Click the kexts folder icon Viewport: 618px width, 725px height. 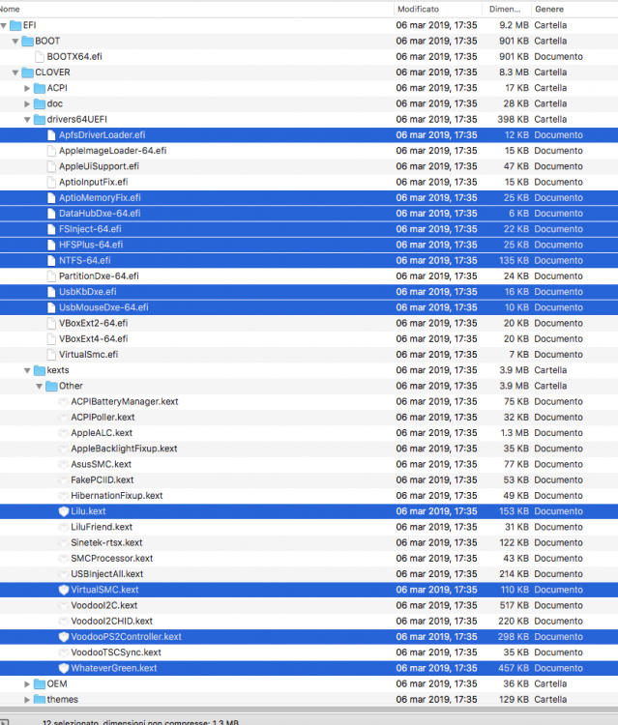click(x=40, y=370)
